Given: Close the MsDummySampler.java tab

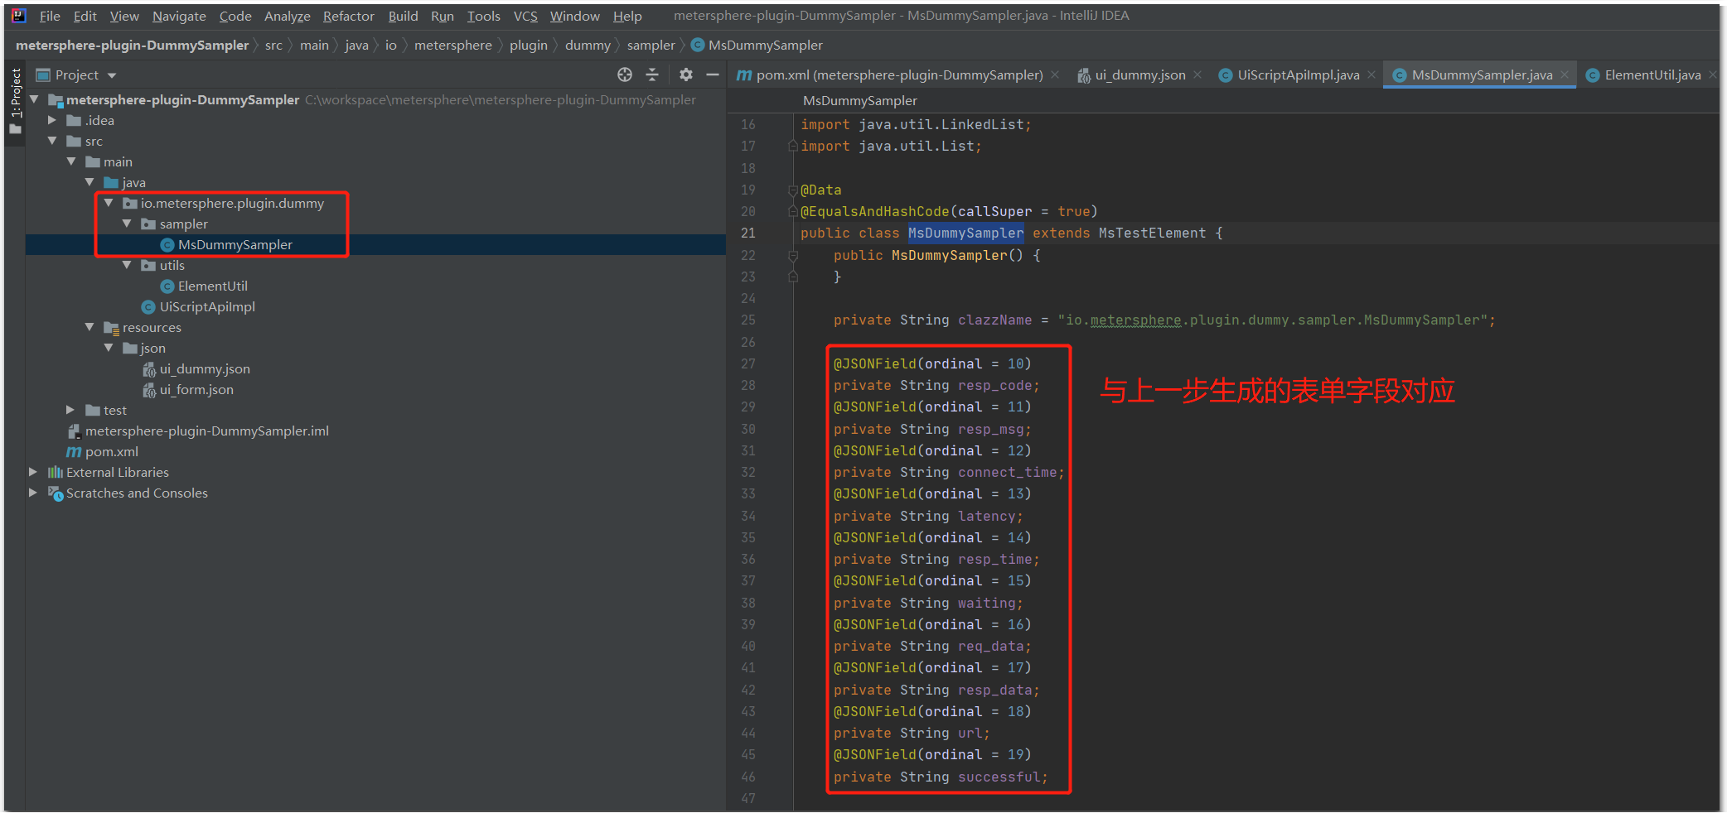Looking at the screenshot, I should click(x=1565, y=75).
